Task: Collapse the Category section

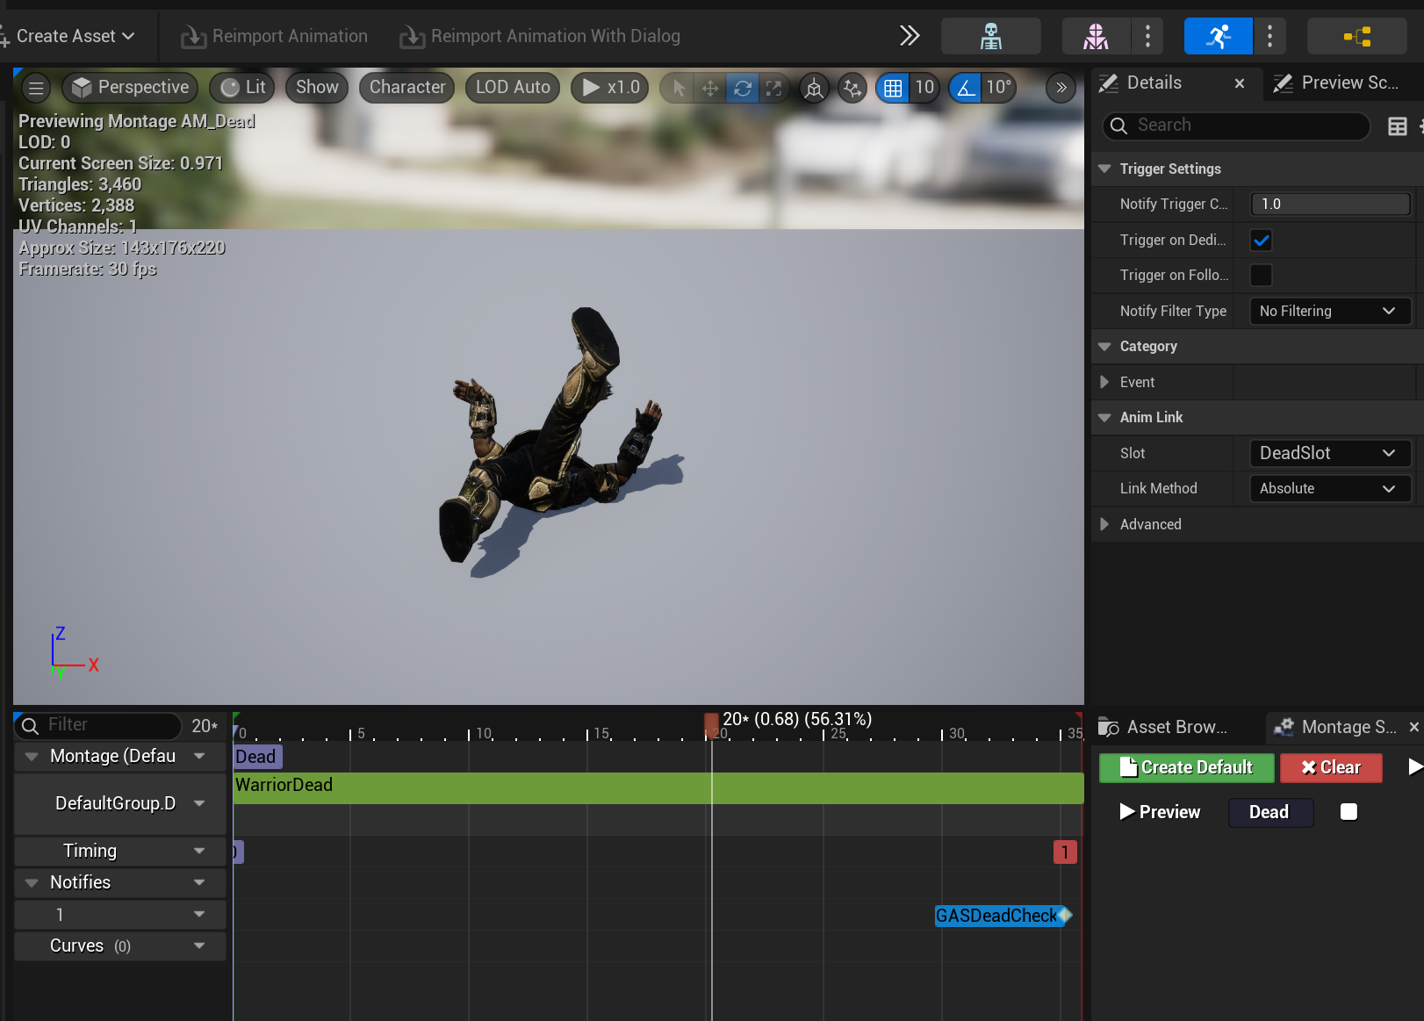Action: tap(1104, 346)
